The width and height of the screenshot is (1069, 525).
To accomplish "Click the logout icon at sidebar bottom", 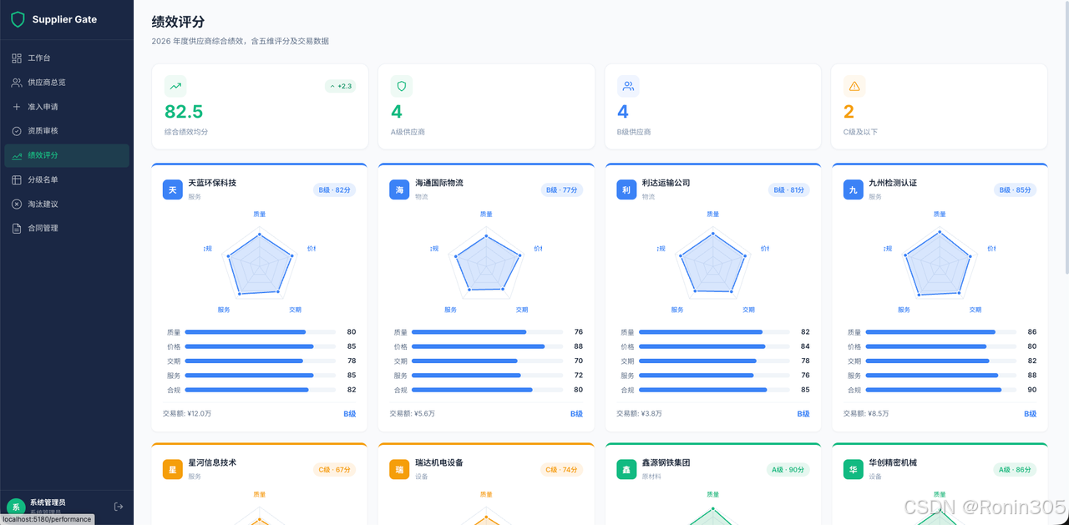I will (x=119, y=507).
